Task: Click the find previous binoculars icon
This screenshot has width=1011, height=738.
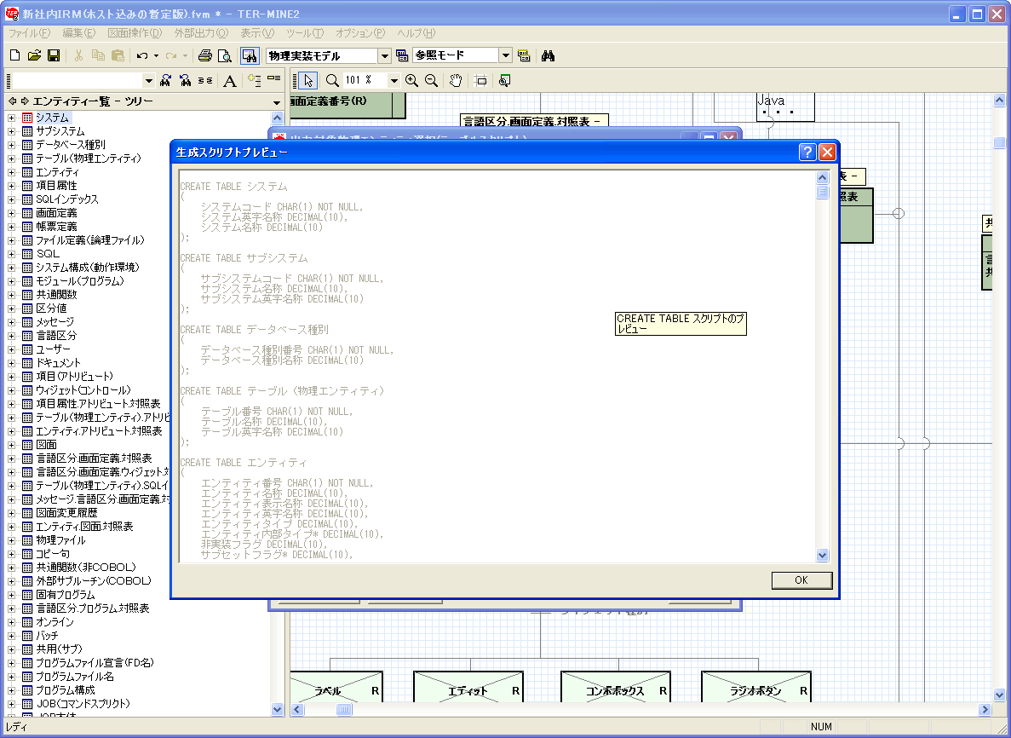Action: tap(186, 81)
